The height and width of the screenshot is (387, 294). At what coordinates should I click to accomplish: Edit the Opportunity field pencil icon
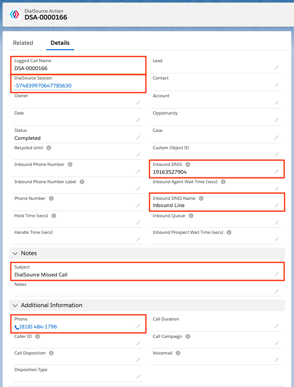click(x=277, y=120)
